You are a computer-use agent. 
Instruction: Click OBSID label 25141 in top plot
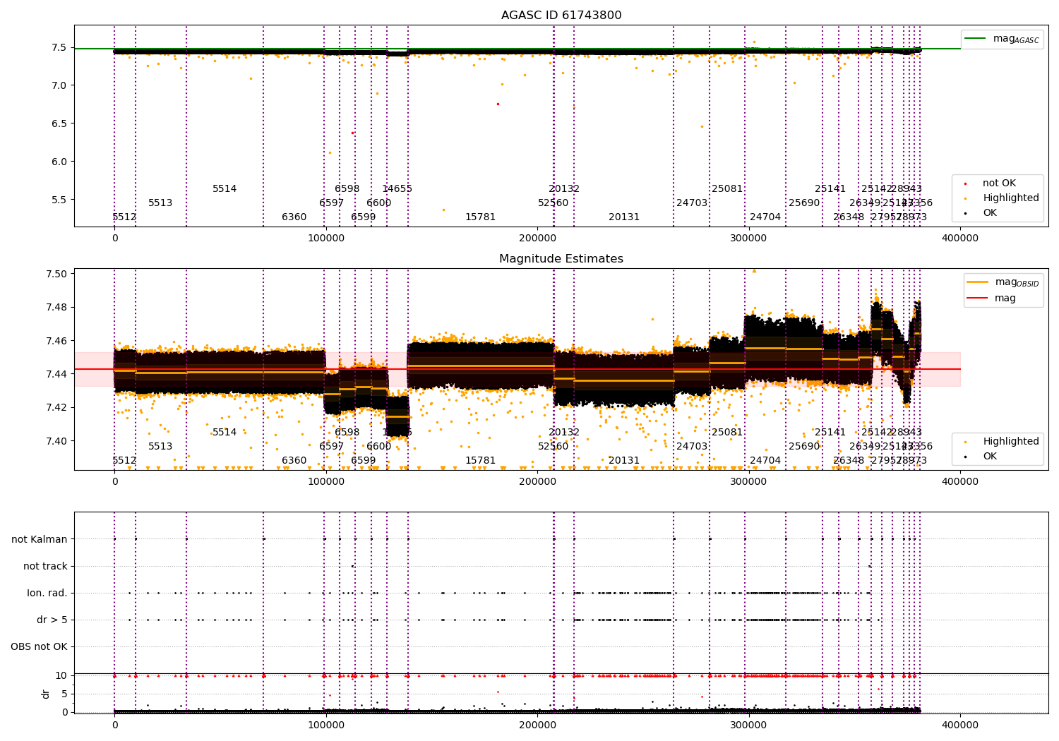(830, 188)
